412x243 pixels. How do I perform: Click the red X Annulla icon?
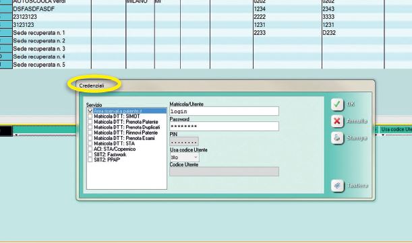(337, 121)
